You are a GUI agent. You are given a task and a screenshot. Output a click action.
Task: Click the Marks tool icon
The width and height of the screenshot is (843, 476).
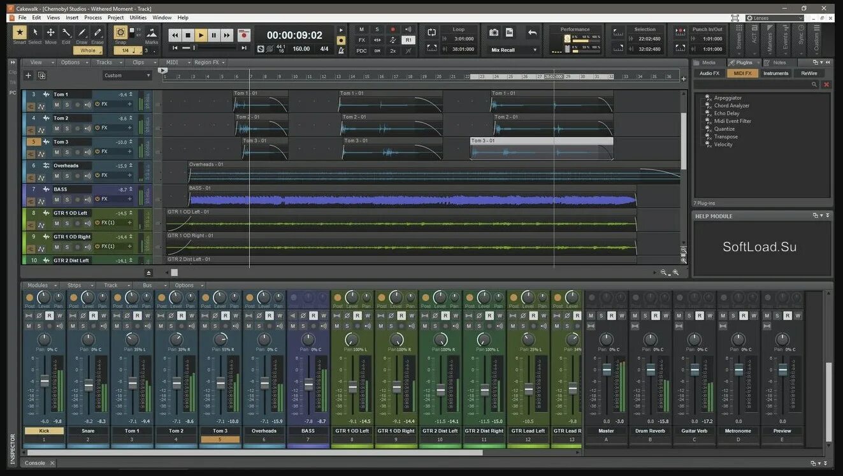tap(152, 32)
